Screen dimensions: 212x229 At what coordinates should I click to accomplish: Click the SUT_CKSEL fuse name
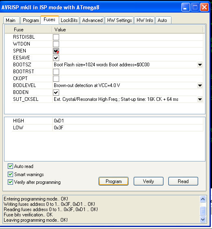(x=26, y=99)
